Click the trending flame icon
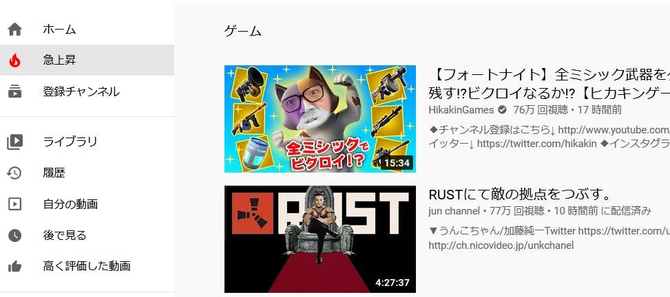The height and width of the screenshot is (297, 670). coord(15,60)
